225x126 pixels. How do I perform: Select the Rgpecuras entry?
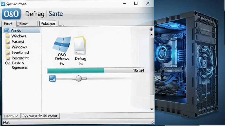click(x=20, y=67)
